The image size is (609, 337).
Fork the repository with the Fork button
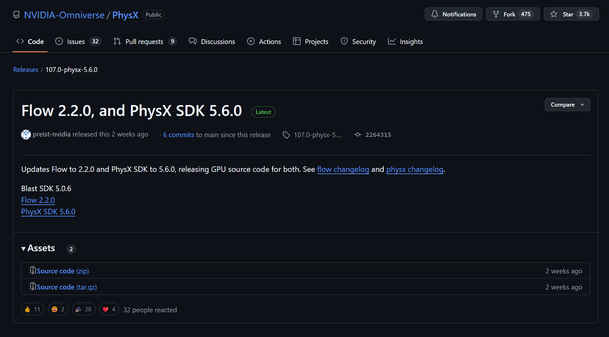[513, 14]
